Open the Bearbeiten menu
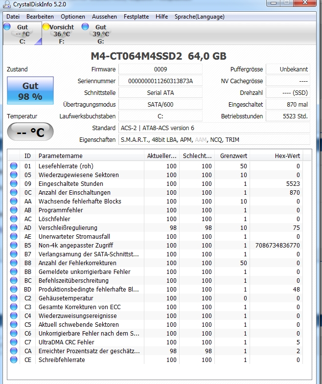Image resolution: width=322 pixels, height=384 pixels. (x=40, y=17)
